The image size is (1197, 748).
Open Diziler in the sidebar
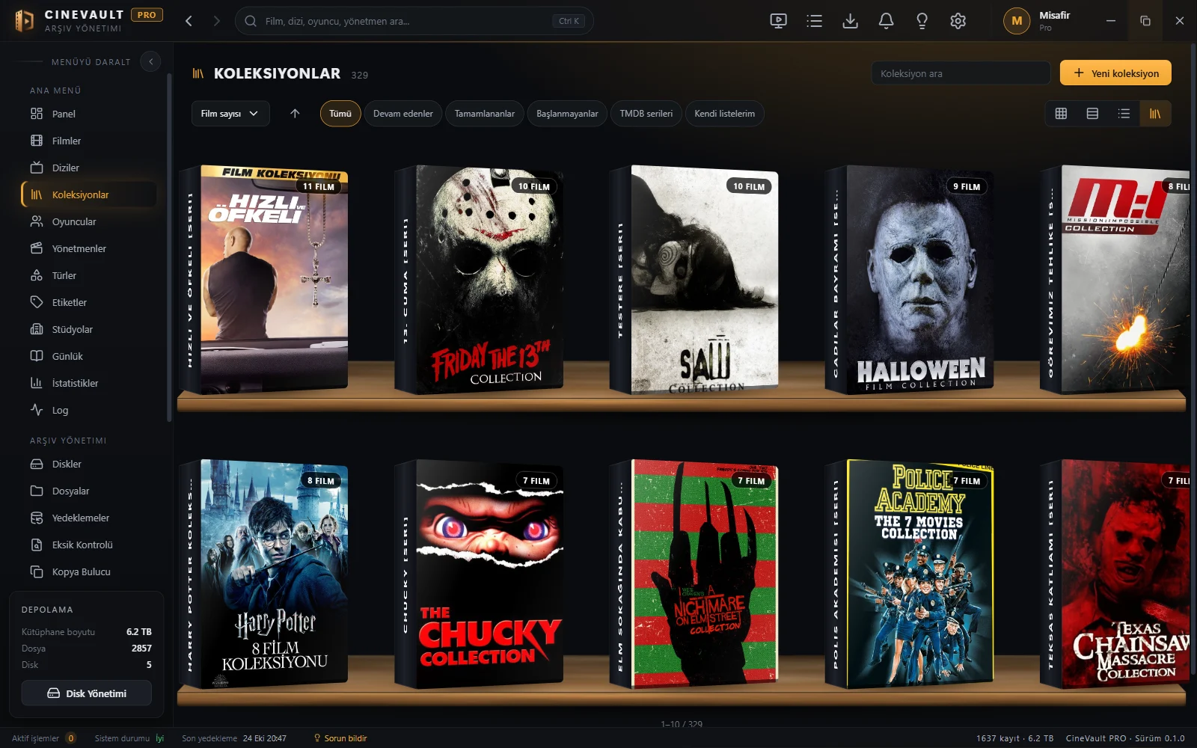[89, 168]
